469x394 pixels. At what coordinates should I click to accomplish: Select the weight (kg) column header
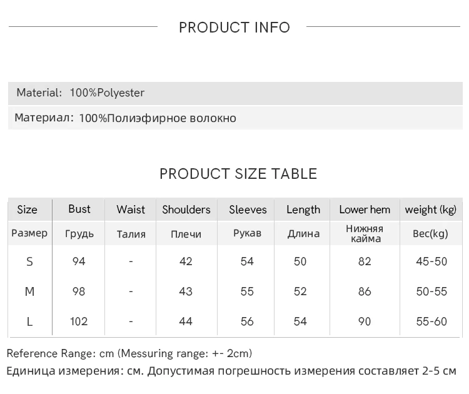pos(431,210)
